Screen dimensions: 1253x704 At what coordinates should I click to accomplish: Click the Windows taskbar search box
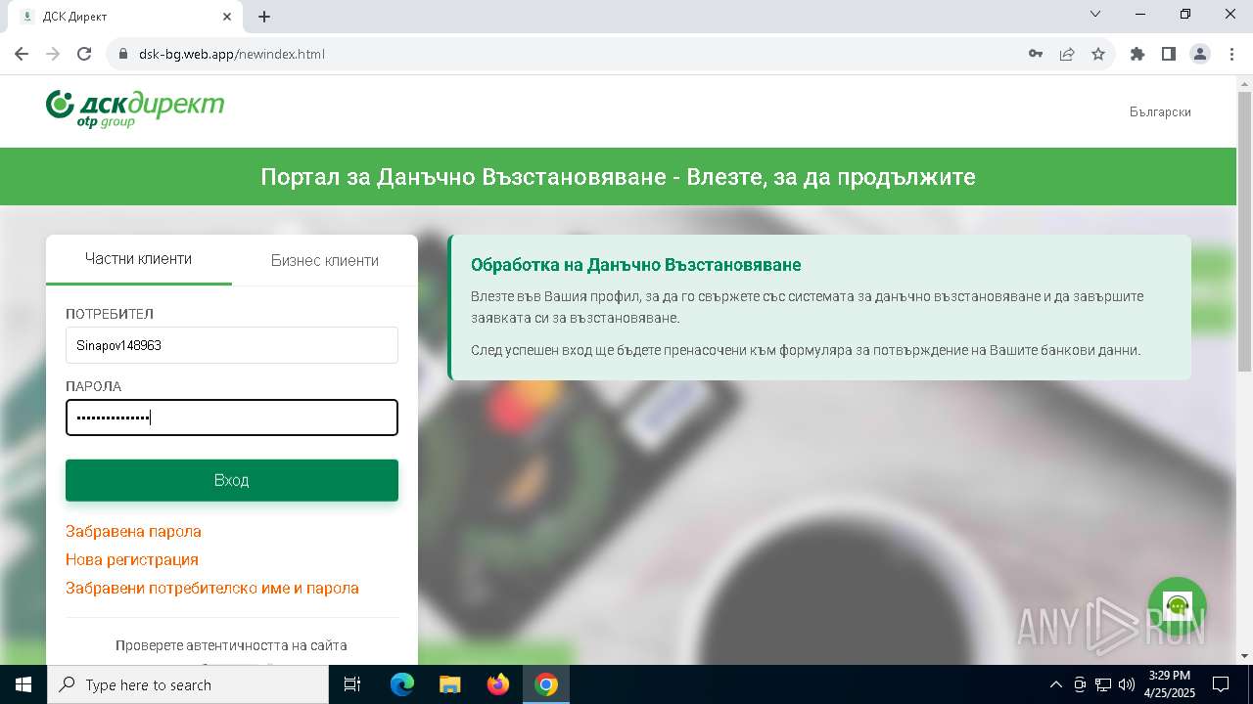click(x=188, y=684)
